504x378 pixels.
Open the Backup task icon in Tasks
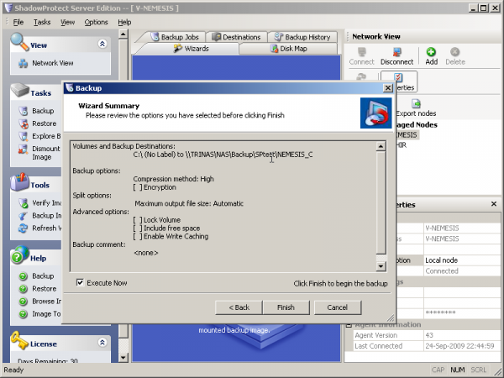point(23,111)
